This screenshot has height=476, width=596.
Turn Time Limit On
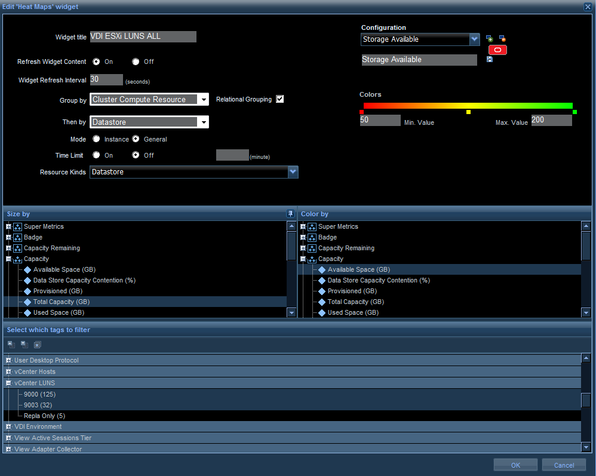(x=96, y=155)
